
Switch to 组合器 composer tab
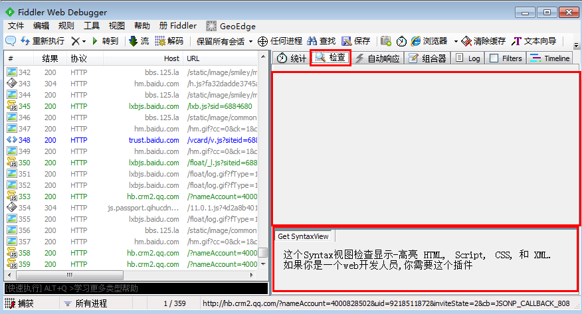click(x=427, y=58)
